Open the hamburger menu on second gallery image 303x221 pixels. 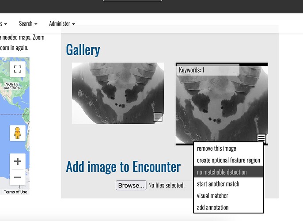[261, 138]
